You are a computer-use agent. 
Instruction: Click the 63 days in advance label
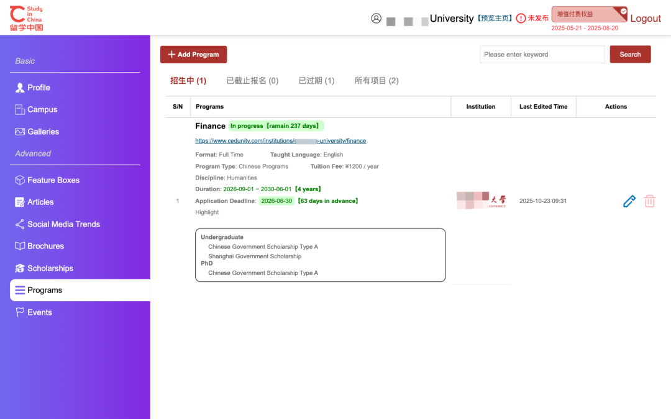pos(328,201)
